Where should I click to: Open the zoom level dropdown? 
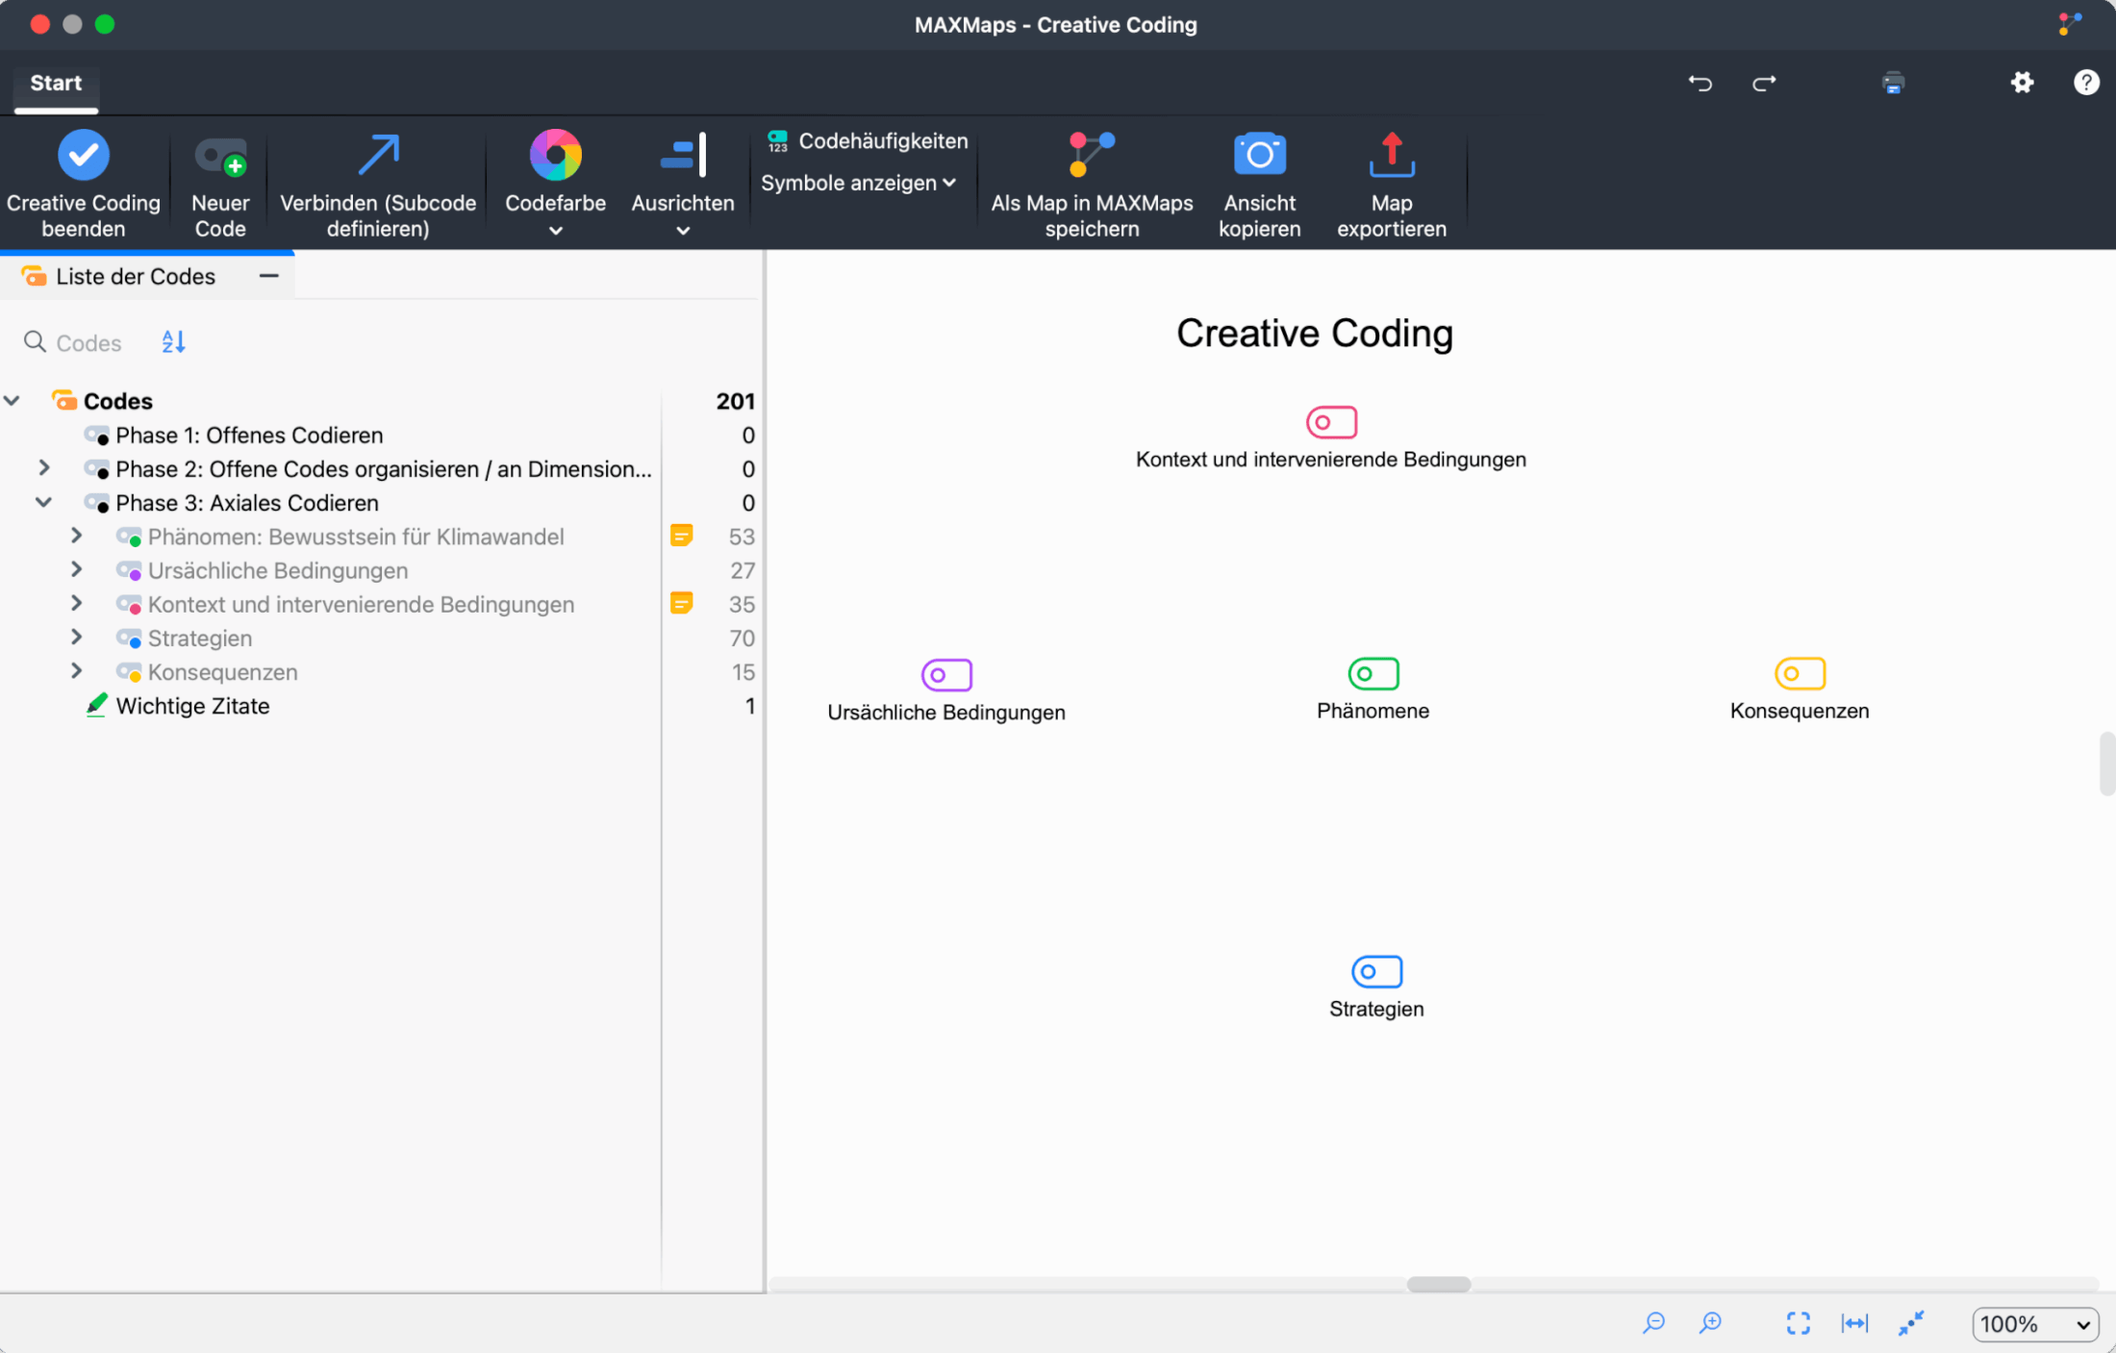pyautogui.click(x=2033, y=1324)
